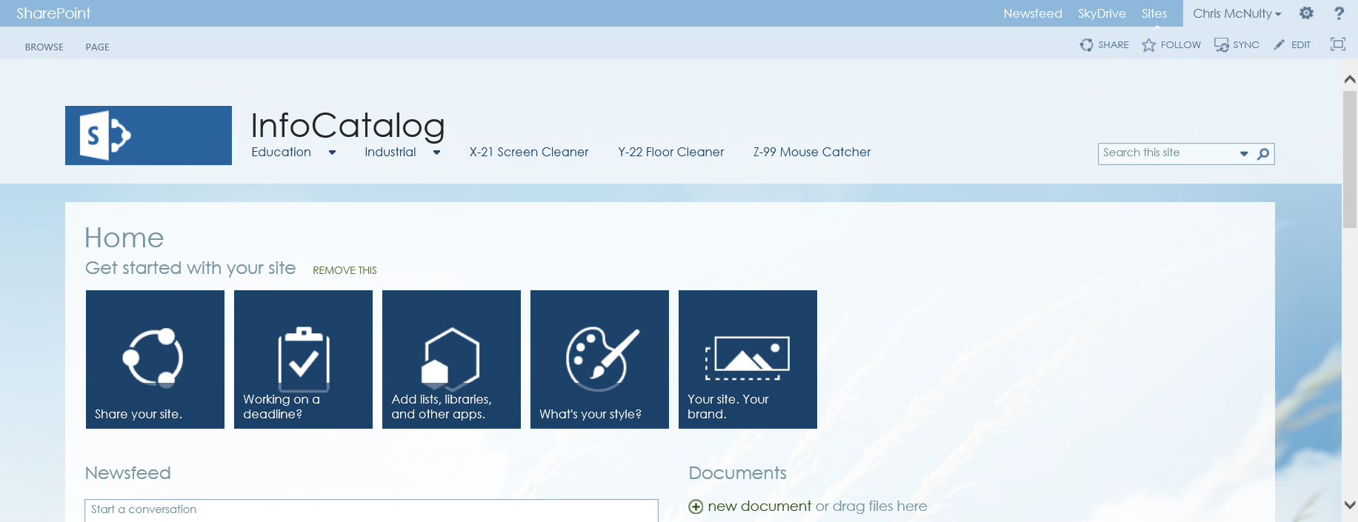Click the FOLLOW button label
This screenshot has width=1358, height=522.
(1181, 45)
